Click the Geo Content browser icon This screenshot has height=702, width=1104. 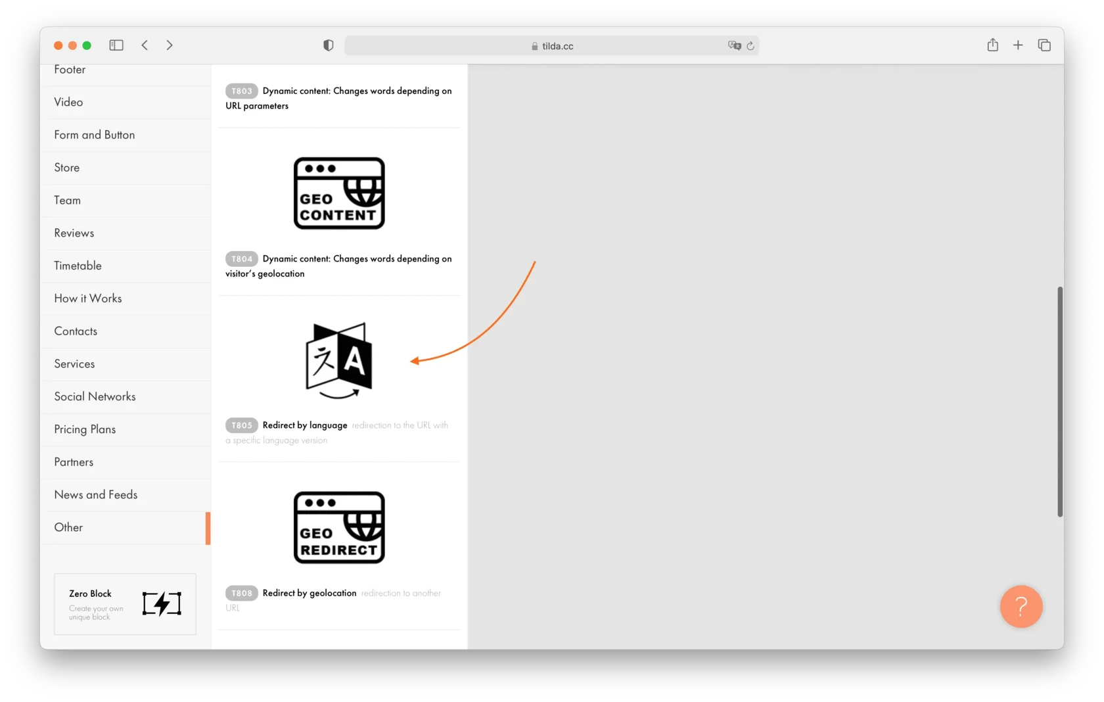[x=339, y=193]
